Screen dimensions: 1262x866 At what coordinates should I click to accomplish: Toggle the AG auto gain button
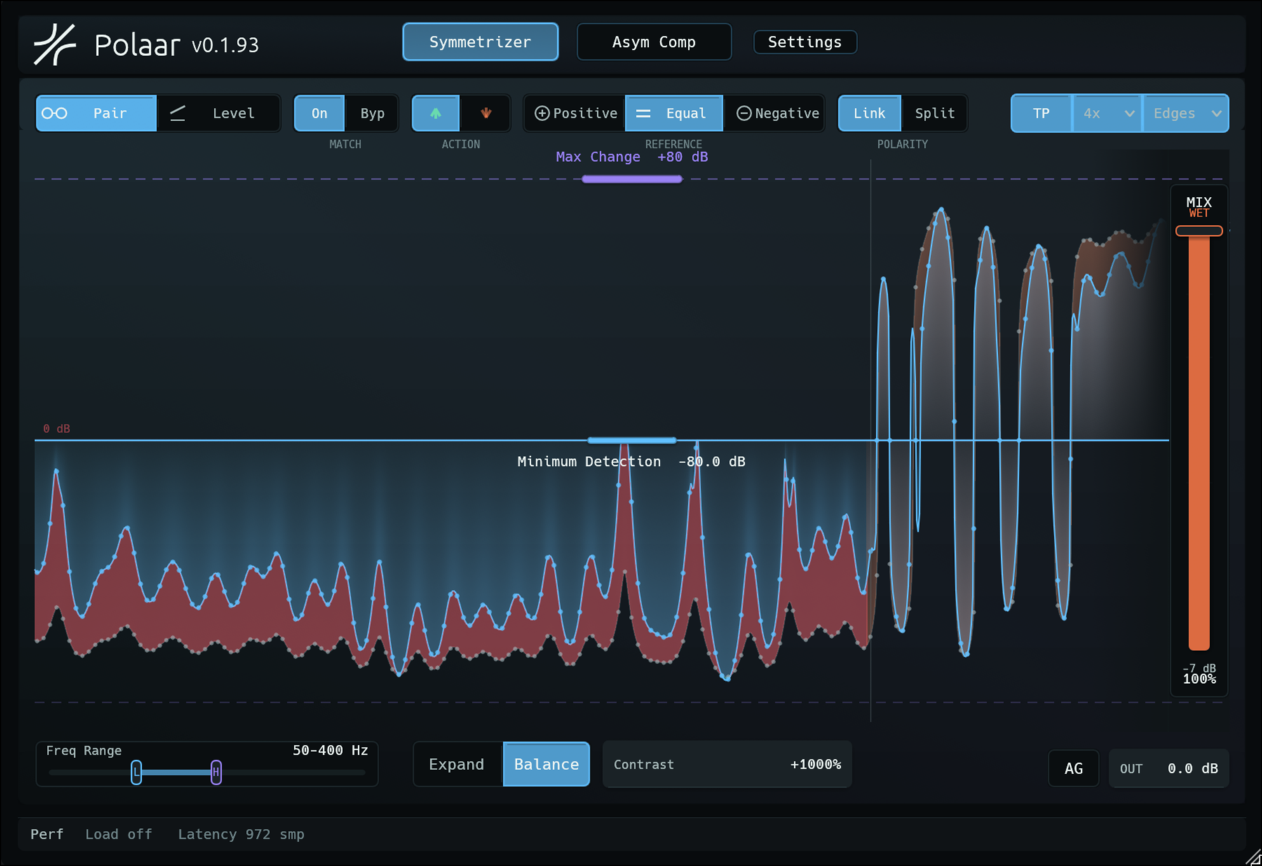pyautogui.click(x=1073, y=769)
